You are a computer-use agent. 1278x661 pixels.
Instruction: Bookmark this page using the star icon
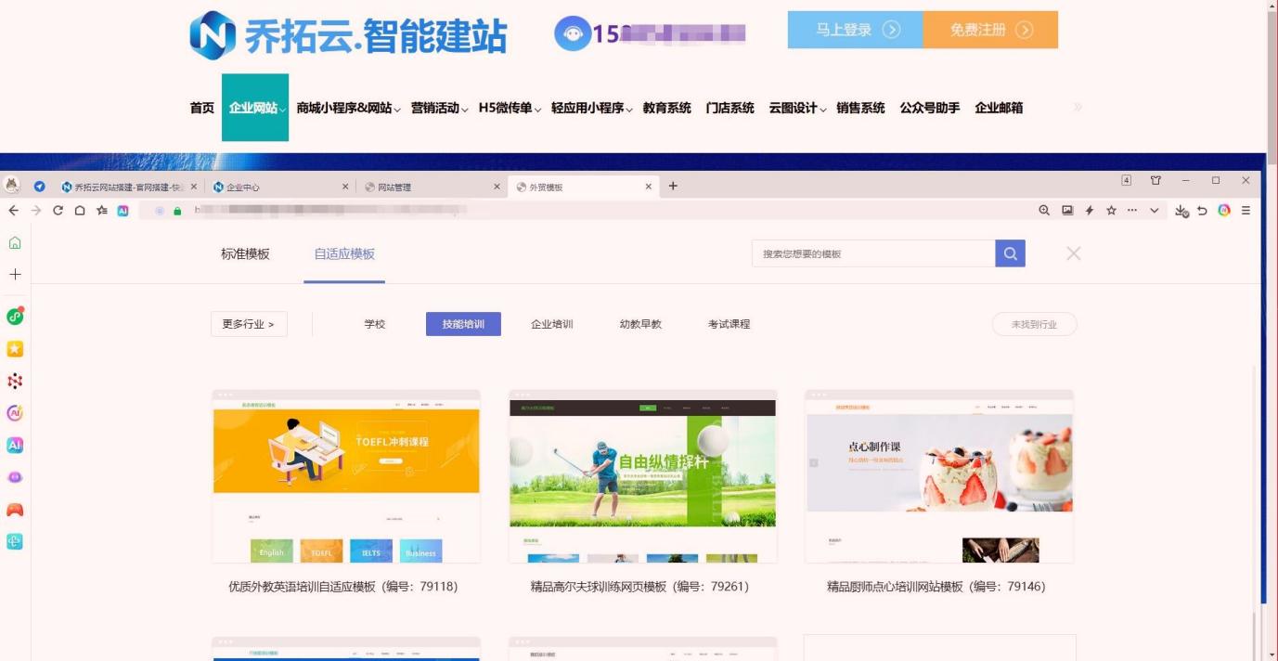[1111, 211]
